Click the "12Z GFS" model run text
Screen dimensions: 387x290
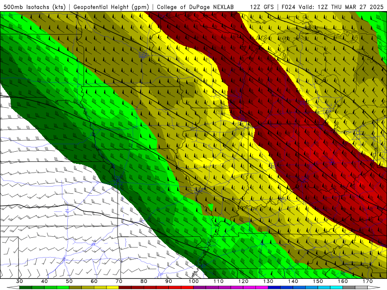coord(262,7)
